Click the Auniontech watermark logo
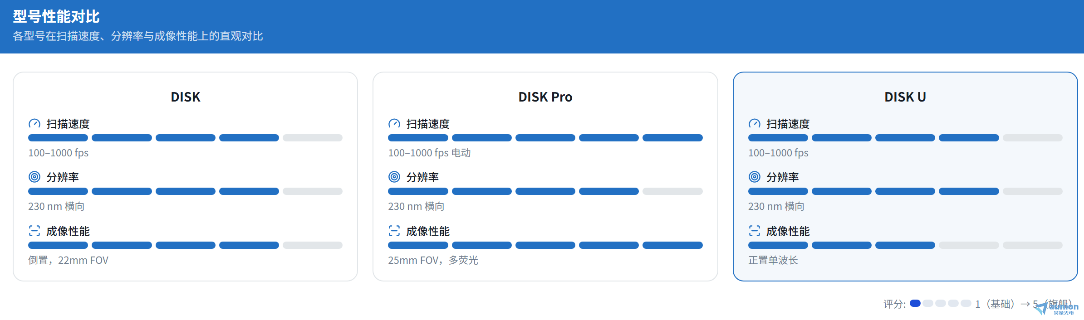 click(x=1057, y=308)
